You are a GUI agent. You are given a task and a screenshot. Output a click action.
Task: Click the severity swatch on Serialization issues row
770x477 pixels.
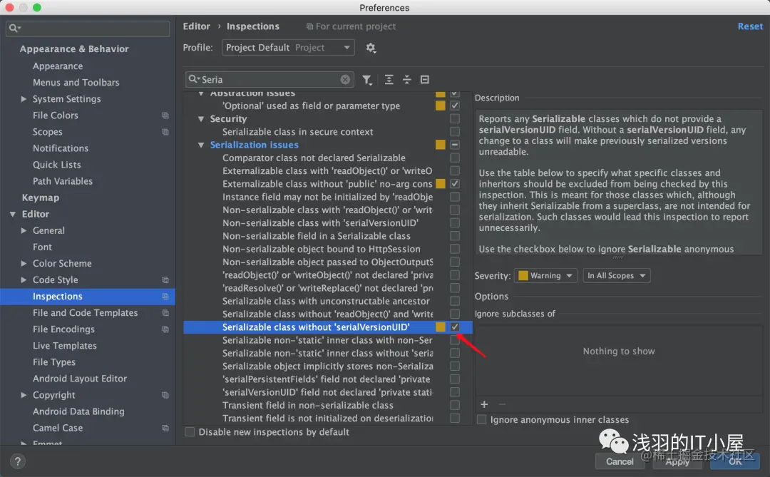click(x=441, y=145)
